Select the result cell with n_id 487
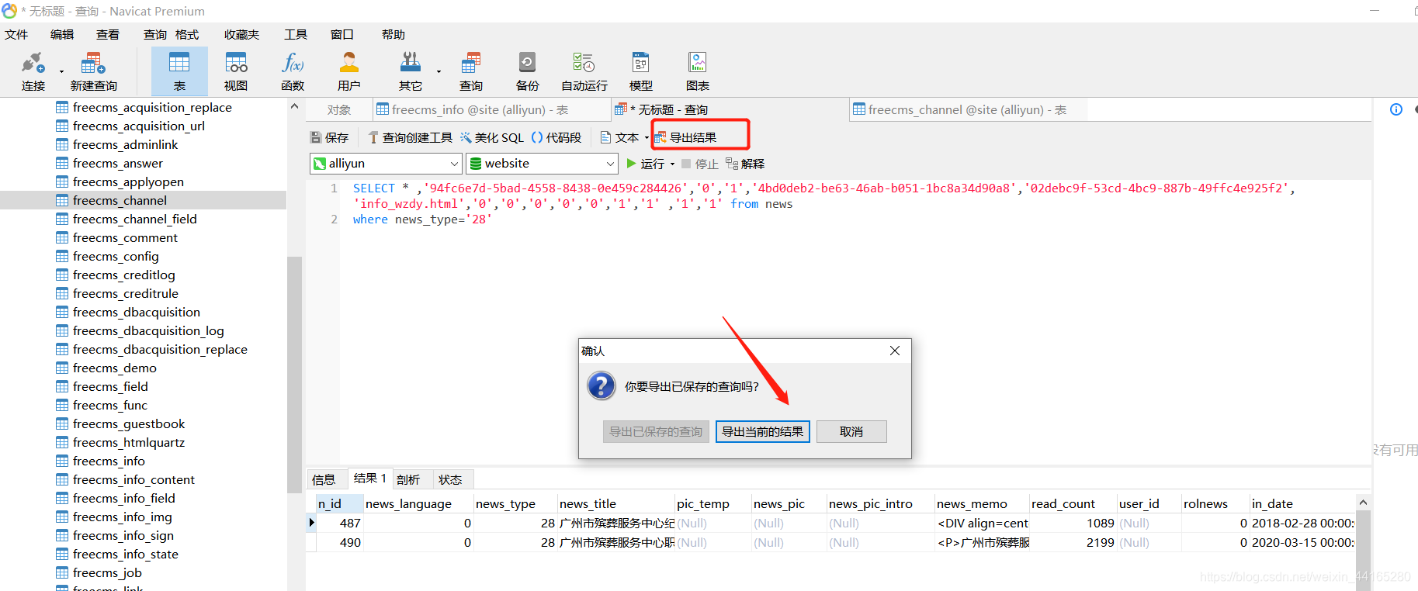 [x=339, y=524]
